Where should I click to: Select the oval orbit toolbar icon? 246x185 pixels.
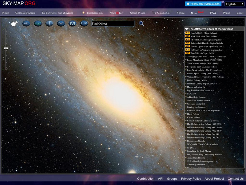pos(61,23)
